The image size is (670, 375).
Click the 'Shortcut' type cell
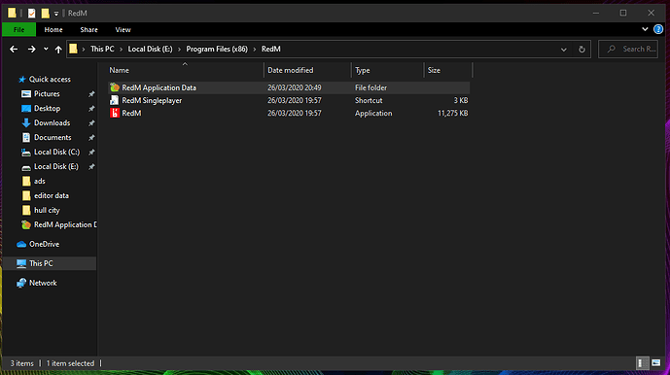(x=369, y=100)
